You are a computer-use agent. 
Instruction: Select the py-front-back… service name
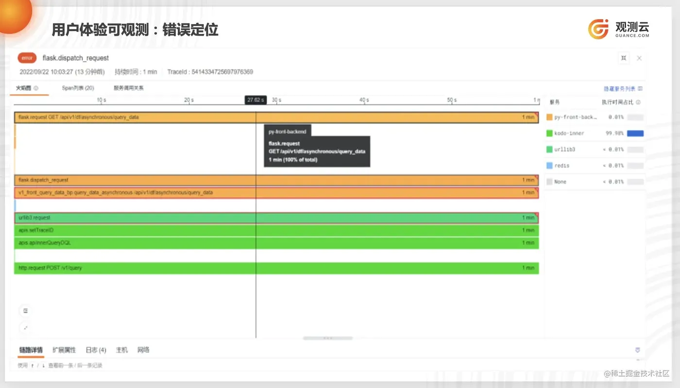[x=576, y=117]
